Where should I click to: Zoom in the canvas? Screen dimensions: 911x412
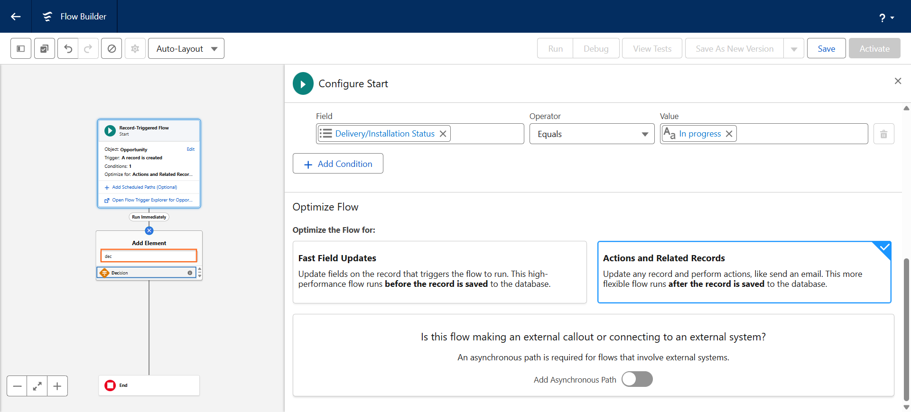click(57, 386)
